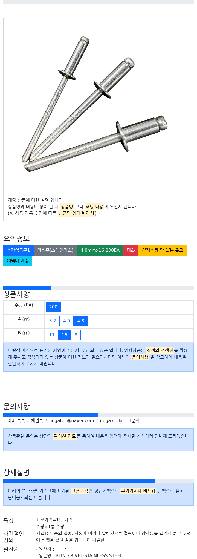Viewport: 197px width, 559px height.
Task: Click the negatec@naver.com email link
Action: click(x=71, y=421)
